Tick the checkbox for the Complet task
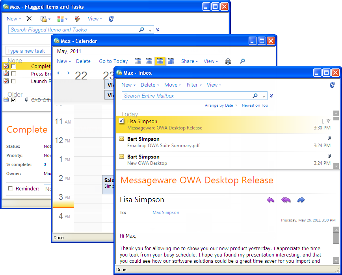342x275 pixels. (x=13, y=66)
